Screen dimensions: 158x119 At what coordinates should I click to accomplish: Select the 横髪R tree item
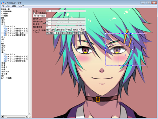(5, 67)
